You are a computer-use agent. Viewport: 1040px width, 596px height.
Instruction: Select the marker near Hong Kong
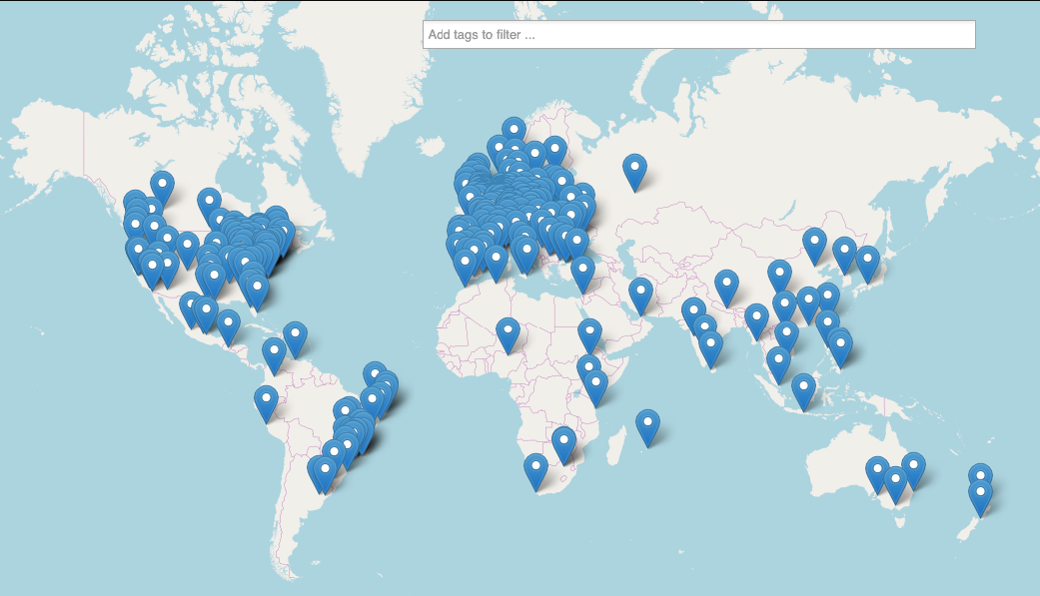pyautogui.click(x=808, y=304)
